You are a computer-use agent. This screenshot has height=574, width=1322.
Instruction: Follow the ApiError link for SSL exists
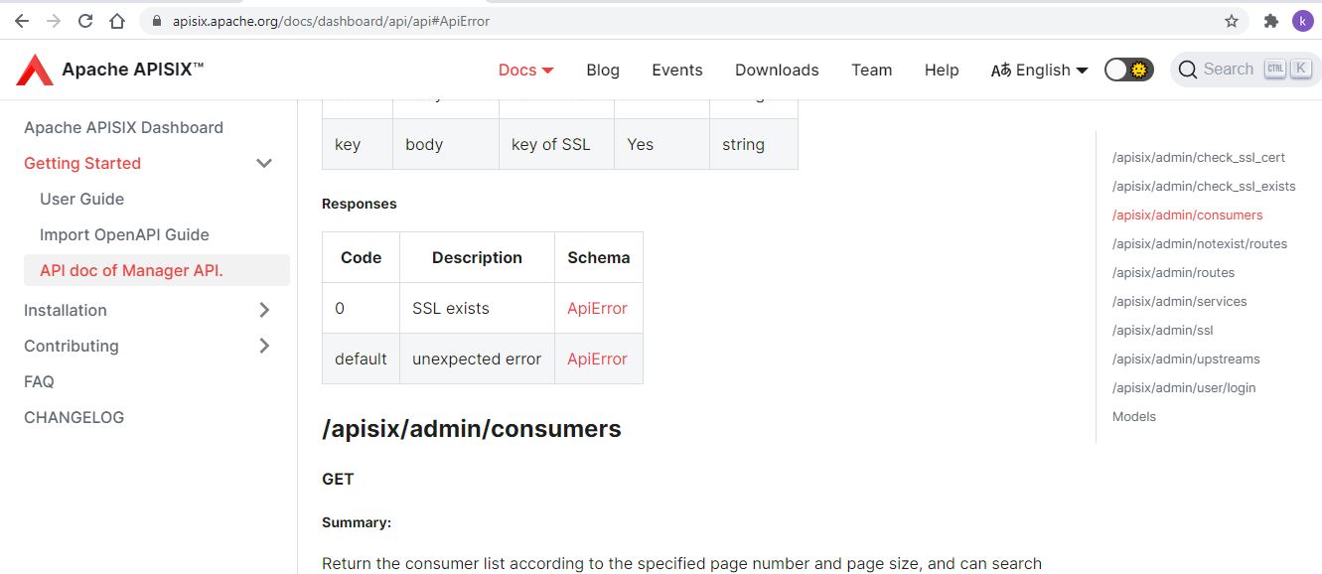(597, 308)
